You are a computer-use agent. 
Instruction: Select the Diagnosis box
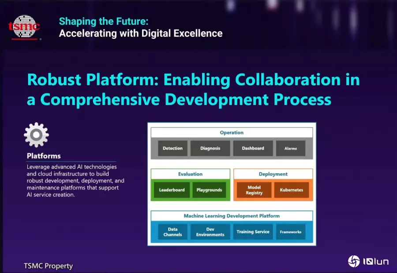coord(210,148)
